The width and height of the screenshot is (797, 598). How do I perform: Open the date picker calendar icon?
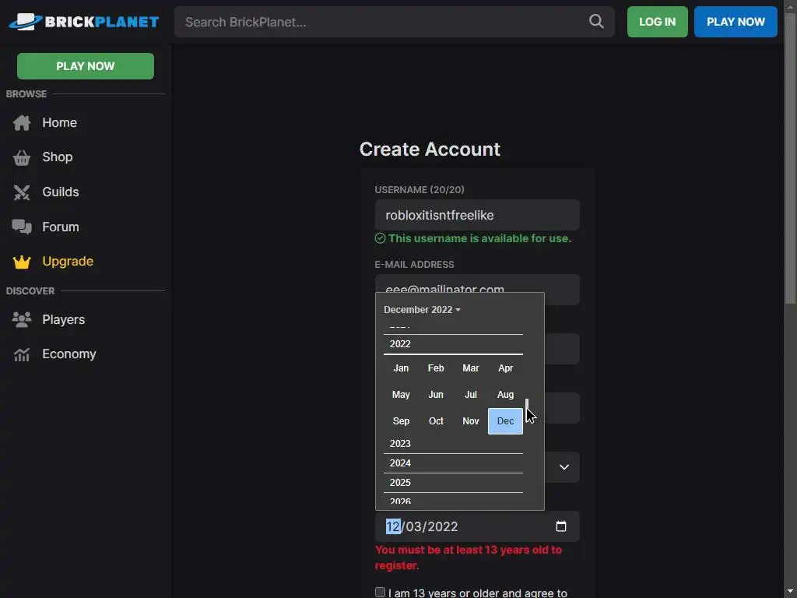point(560,526)
